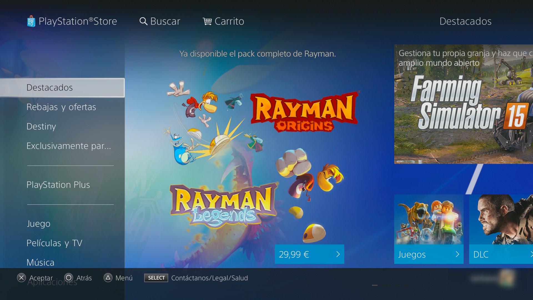Open the Juegos tile button
Image resolution: width=533 pixels, height=300 pixels.
[429, 254]
